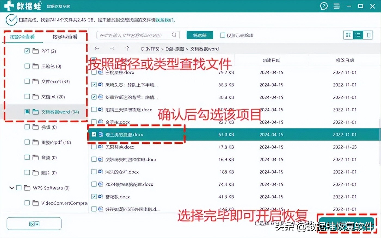Uncheck the PPT (2) folder checkbox
This screenshot has width=381, height=238.
pos(27,51)
